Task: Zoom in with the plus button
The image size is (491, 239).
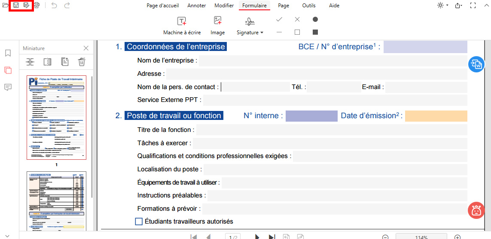Action: [457, 237]
